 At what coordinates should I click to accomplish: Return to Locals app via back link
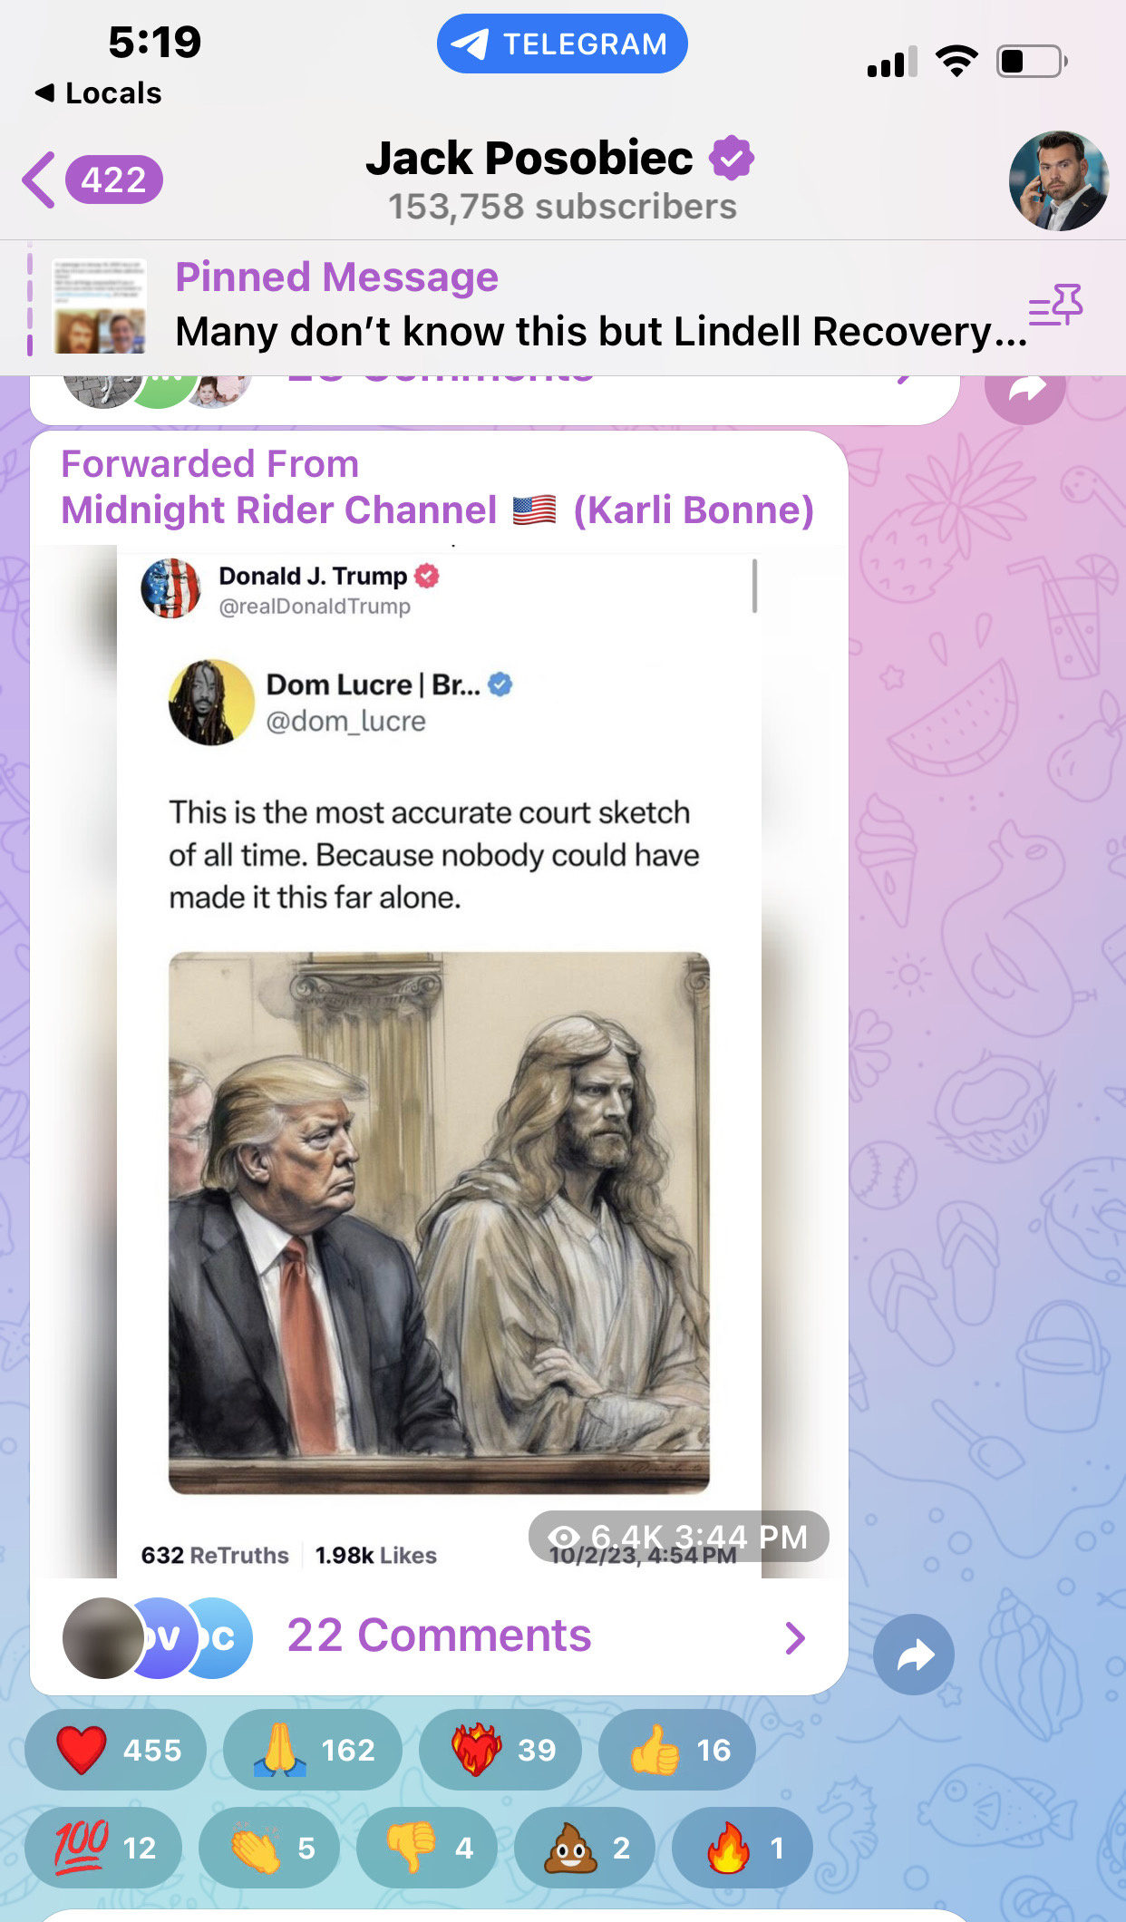(x=98, y=92)
